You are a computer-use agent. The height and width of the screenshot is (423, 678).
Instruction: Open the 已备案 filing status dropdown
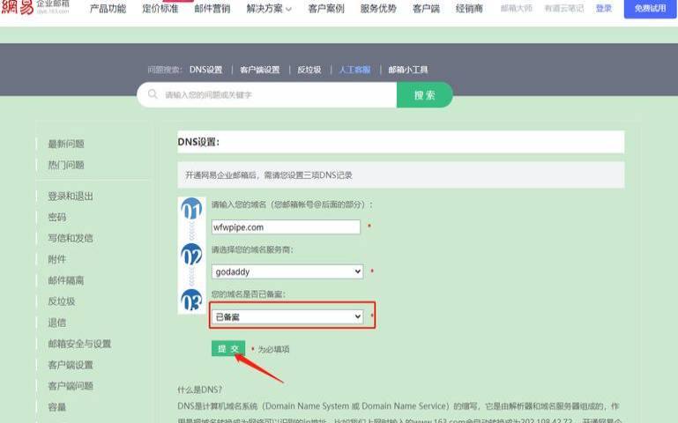(287, 316)
